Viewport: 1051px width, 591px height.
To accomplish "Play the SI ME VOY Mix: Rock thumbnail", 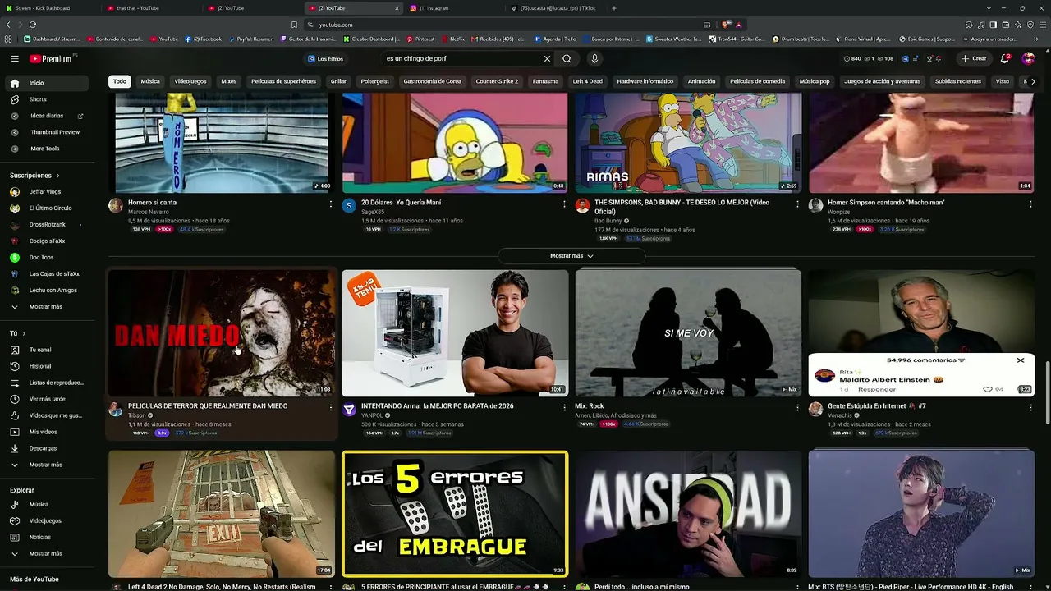I will tap(688, 332).
